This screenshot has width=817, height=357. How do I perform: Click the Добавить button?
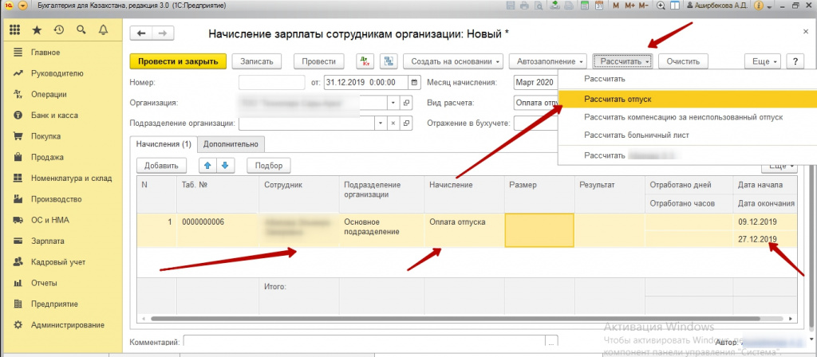tap(161, 166)
